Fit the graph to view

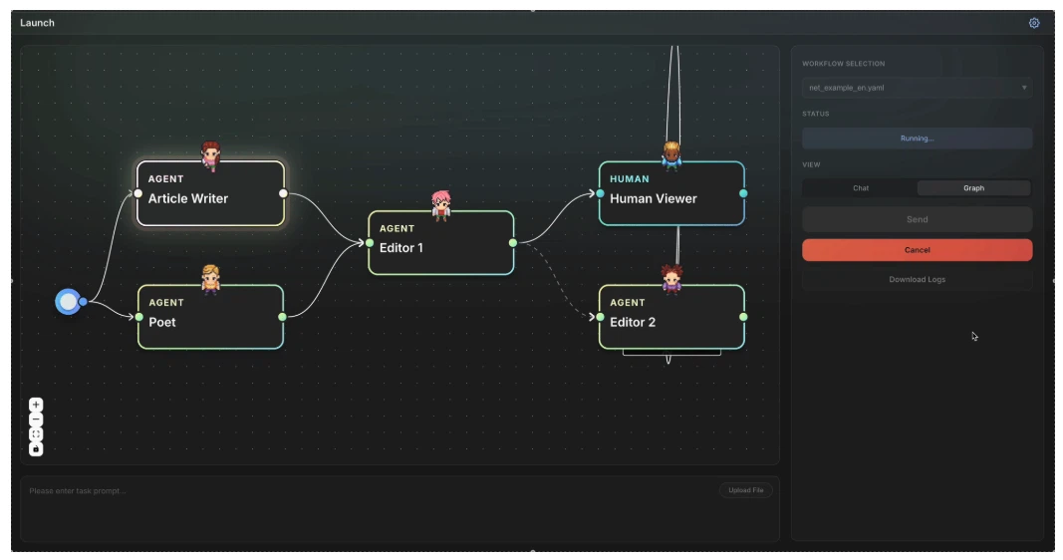[x=36, y=434]
